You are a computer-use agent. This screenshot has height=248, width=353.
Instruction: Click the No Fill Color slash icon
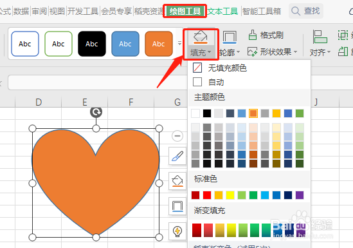tap(197, 68)
